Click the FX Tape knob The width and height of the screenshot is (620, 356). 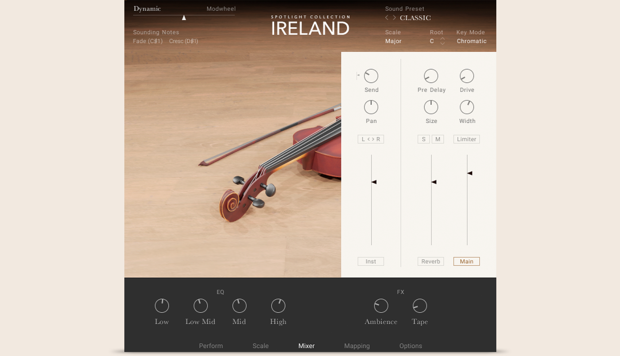coord(419,306)
